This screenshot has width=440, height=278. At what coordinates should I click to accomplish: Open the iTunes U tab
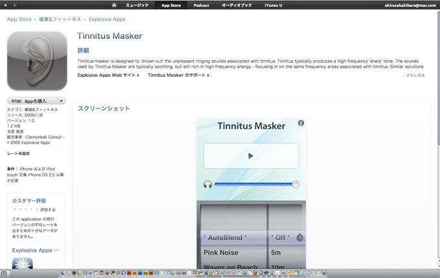point(273,5)
